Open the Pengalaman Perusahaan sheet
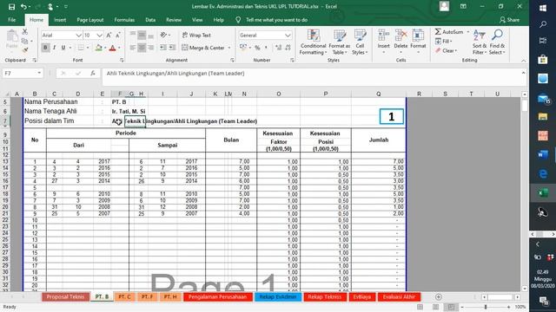The image size is (556, 312). click(217, 296)
